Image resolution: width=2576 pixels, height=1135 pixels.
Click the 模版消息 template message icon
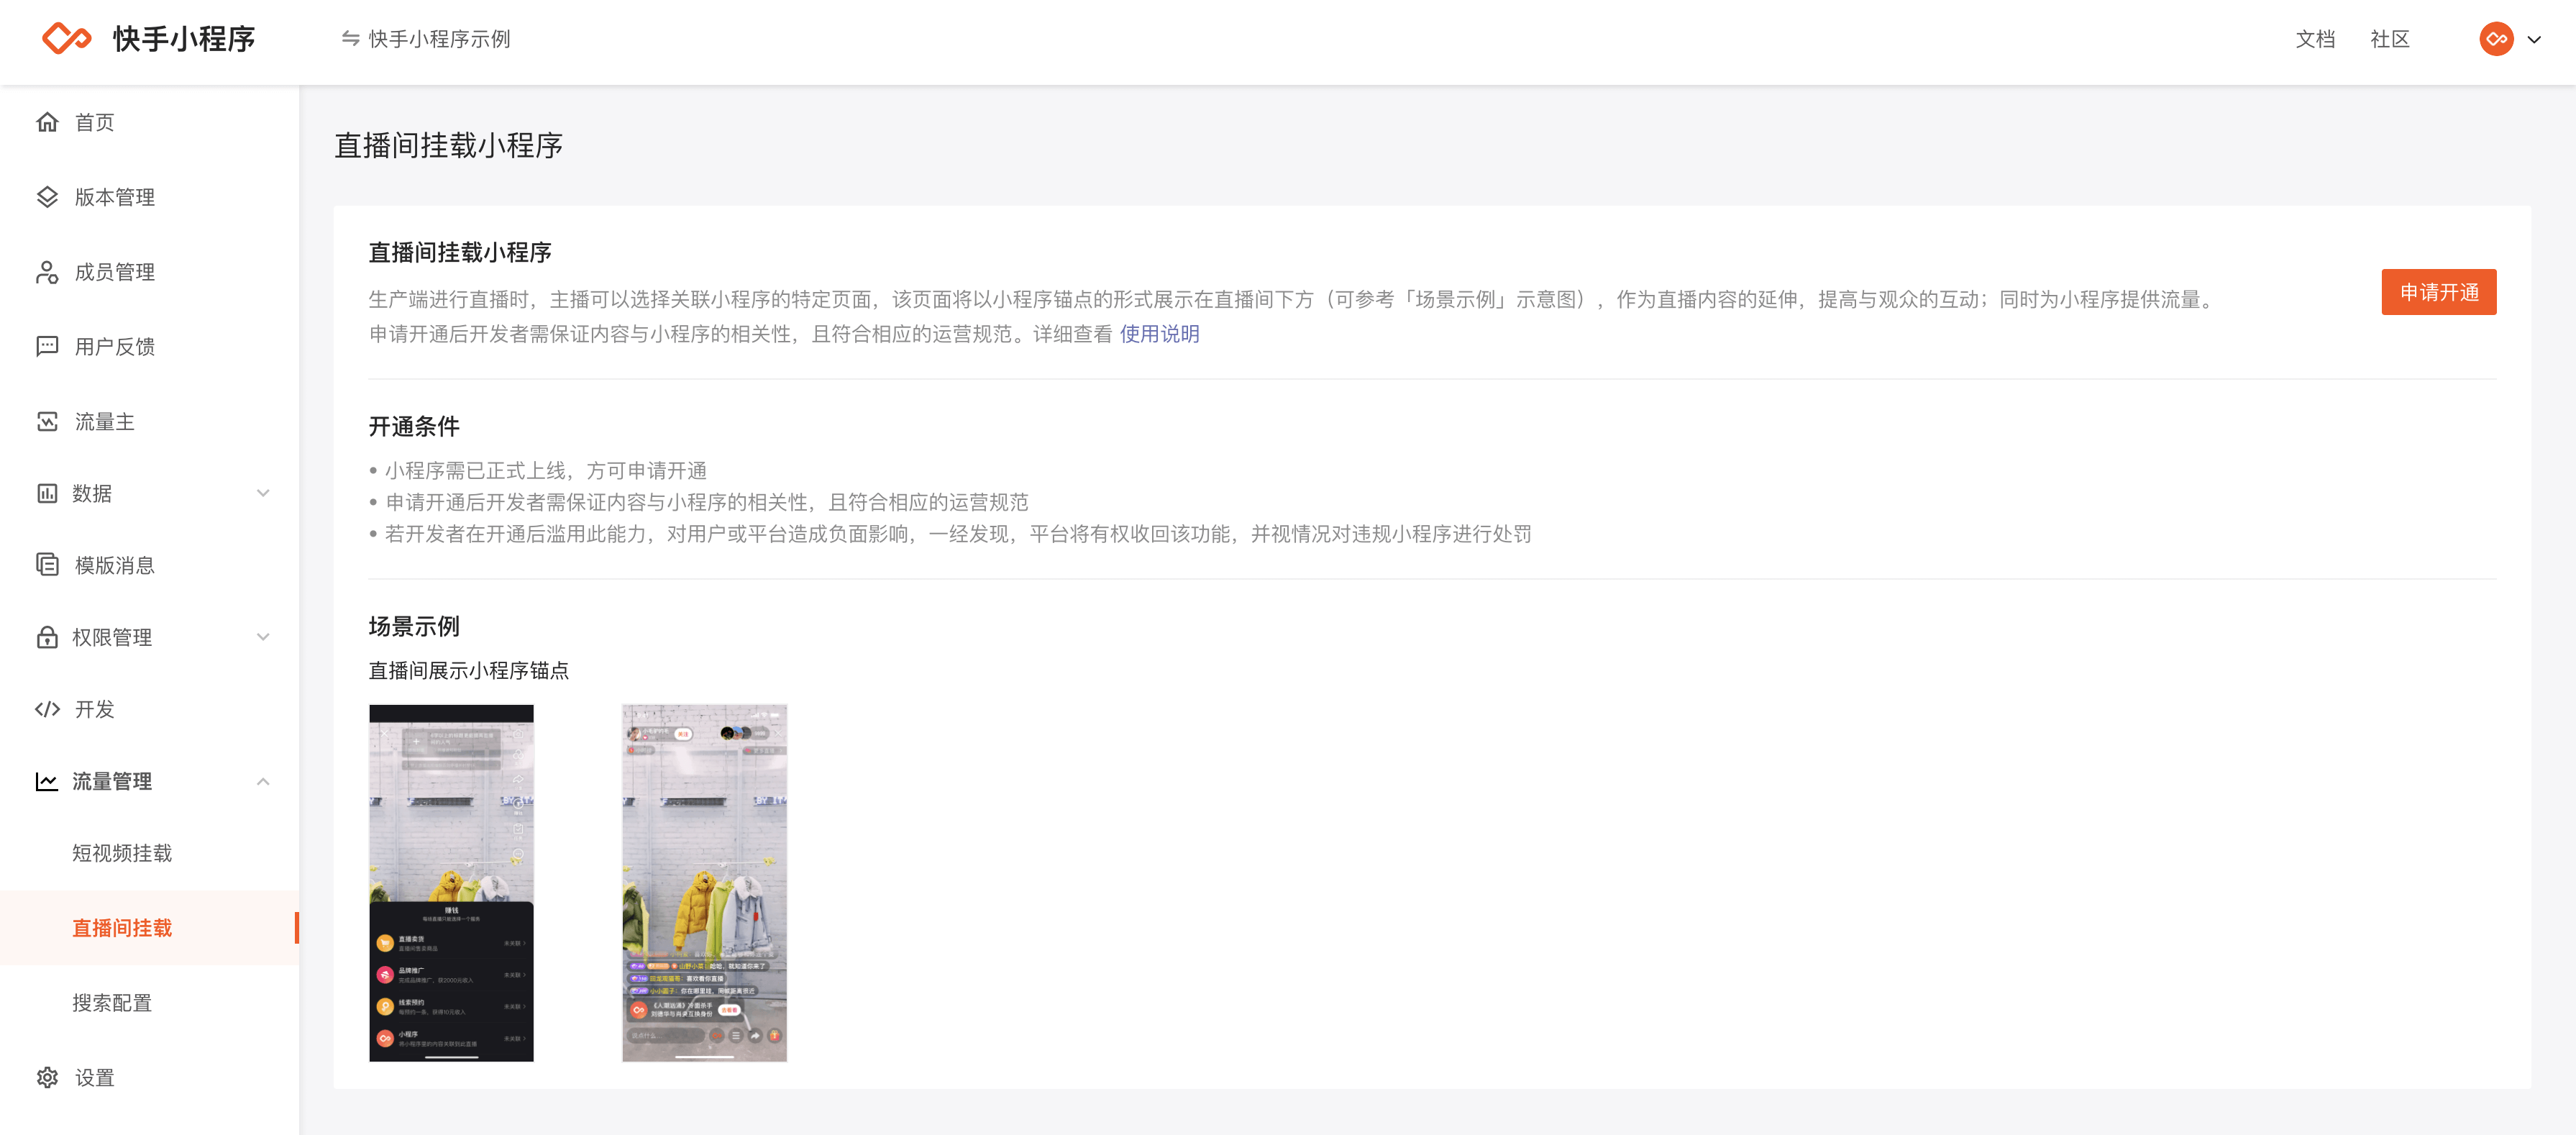48,565
